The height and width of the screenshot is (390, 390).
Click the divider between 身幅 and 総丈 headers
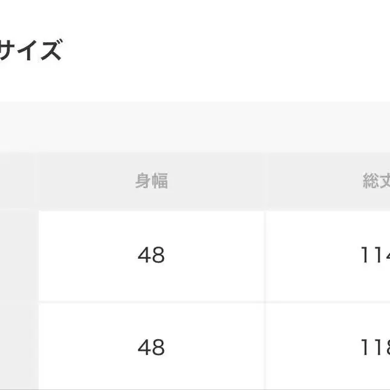tap(265, 181)
